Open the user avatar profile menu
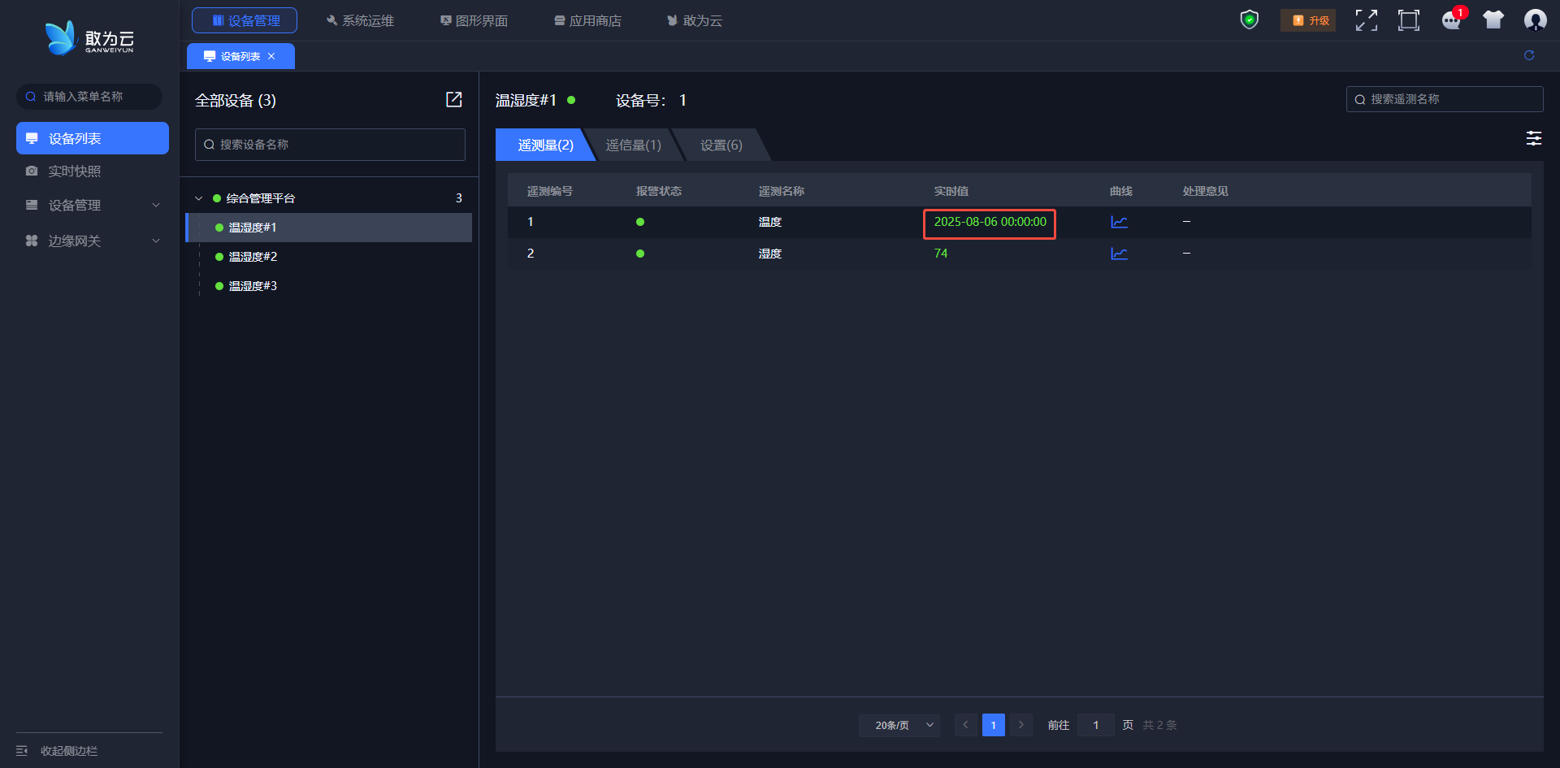Screen dimensions: 1560x768 point(1535,20)
